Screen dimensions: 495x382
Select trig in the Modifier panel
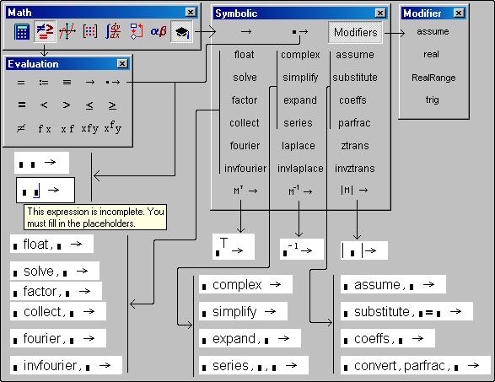[433, 100]
